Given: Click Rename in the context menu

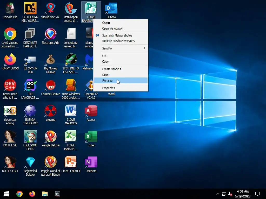Looking at the screenshot, I should (121, 80).
